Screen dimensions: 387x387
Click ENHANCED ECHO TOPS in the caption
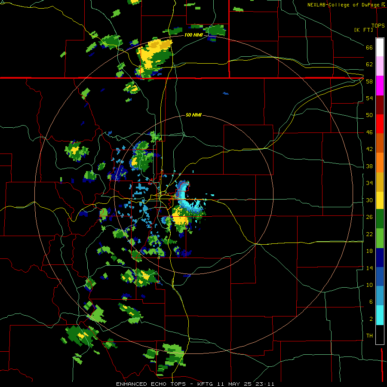point(151,384)
